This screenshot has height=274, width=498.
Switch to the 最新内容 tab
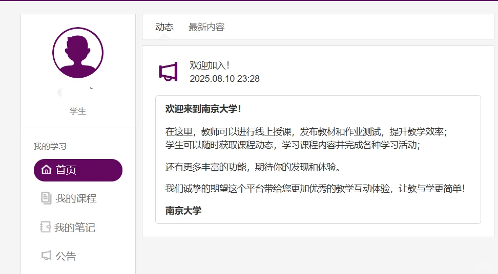(x=206, y=27)
